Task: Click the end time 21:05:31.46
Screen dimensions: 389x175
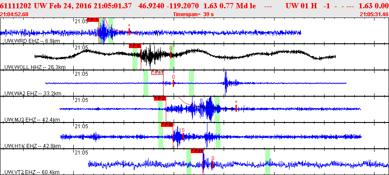Action: click(x=374, y=14)
